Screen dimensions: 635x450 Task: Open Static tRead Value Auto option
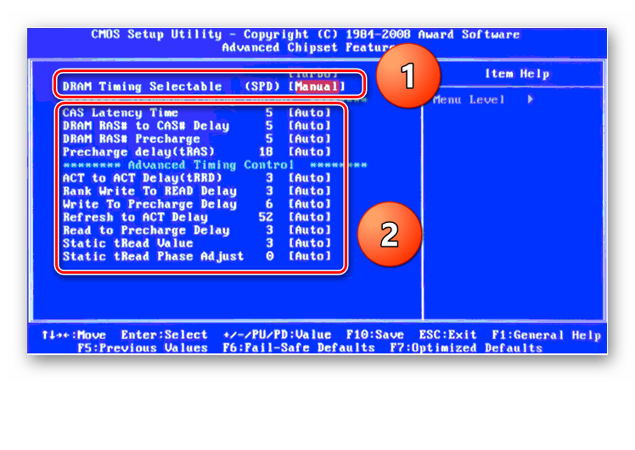pos(309,243)
